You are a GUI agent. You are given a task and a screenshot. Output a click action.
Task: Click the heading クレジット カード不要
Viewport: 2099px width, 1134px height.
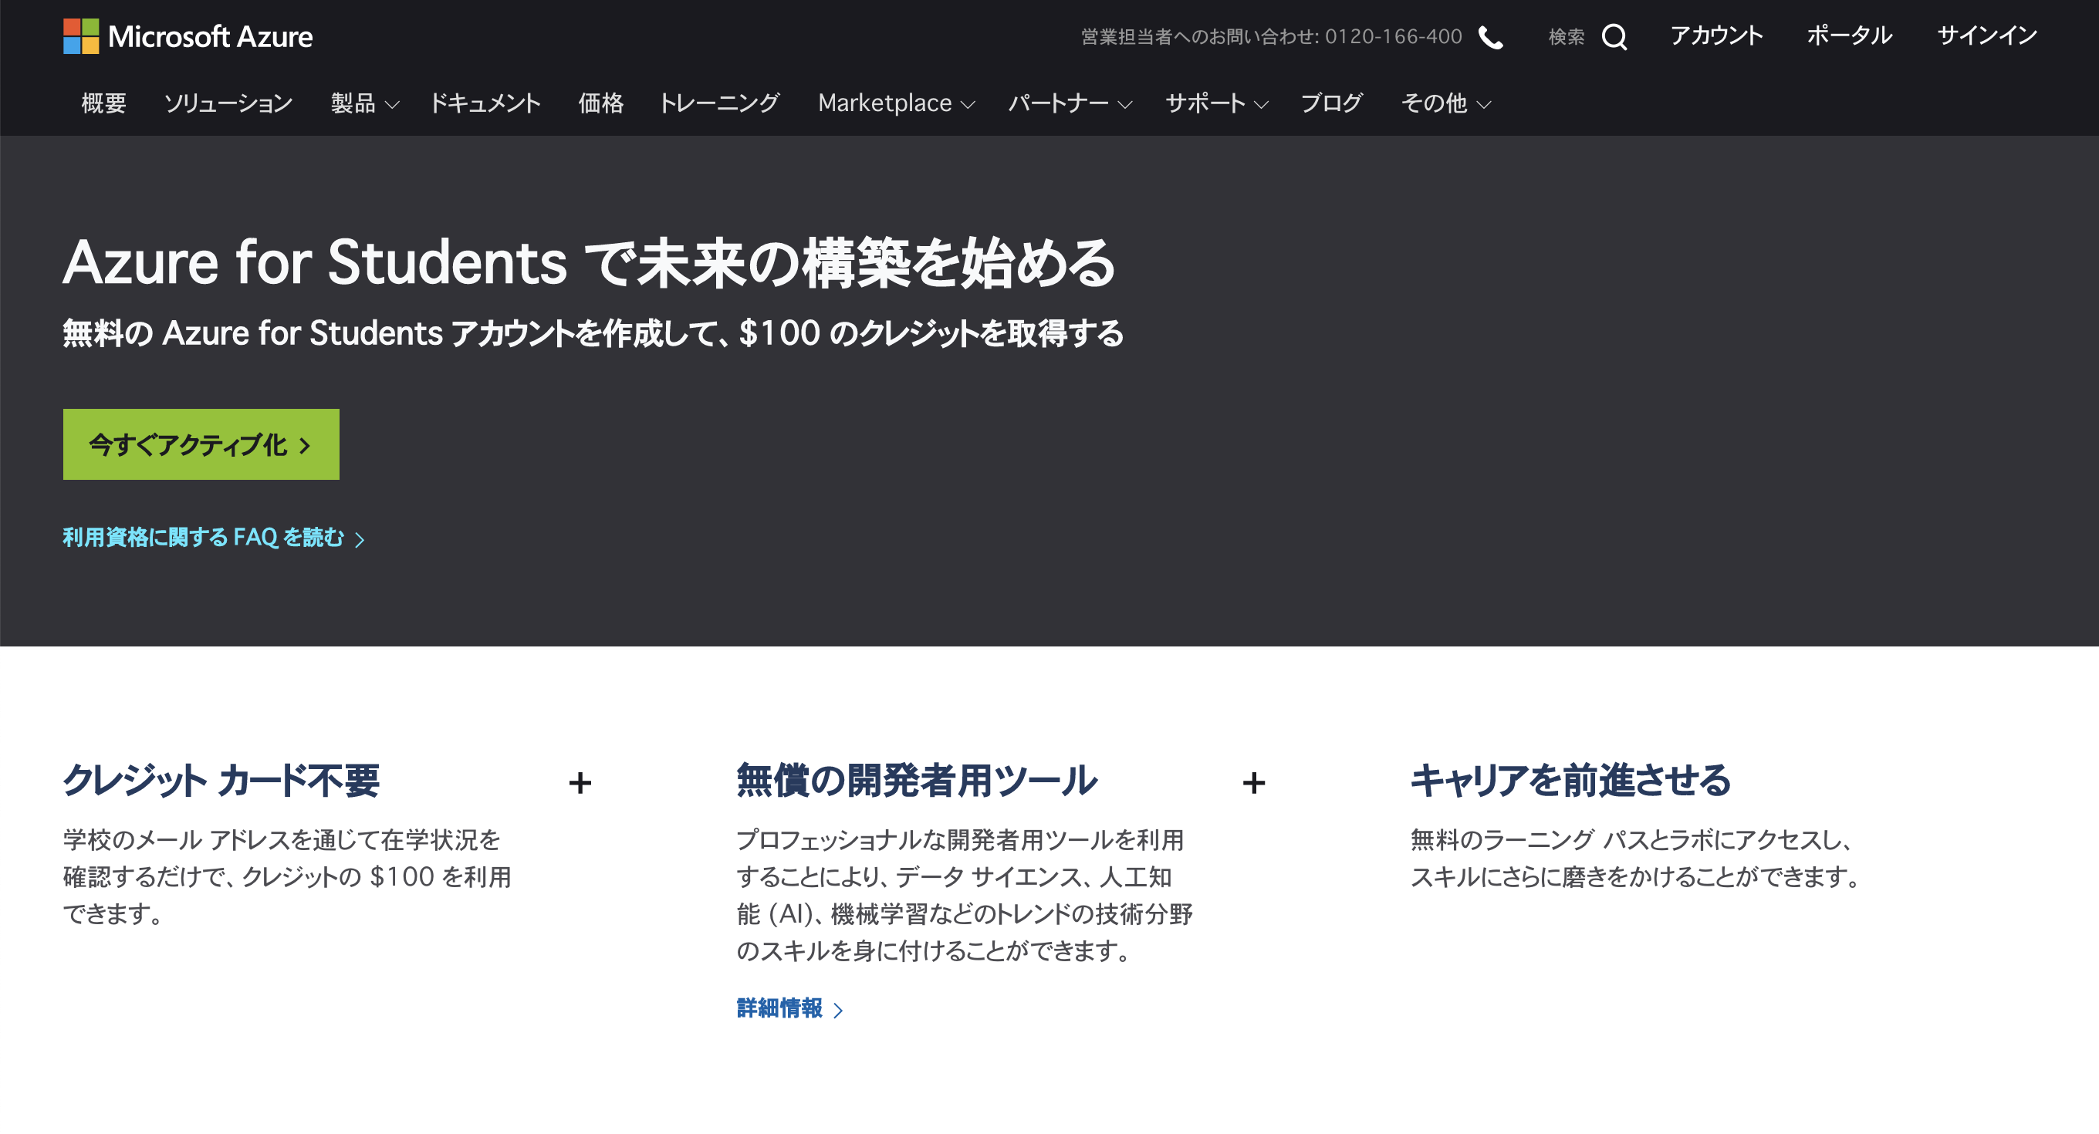pos(221,781)
